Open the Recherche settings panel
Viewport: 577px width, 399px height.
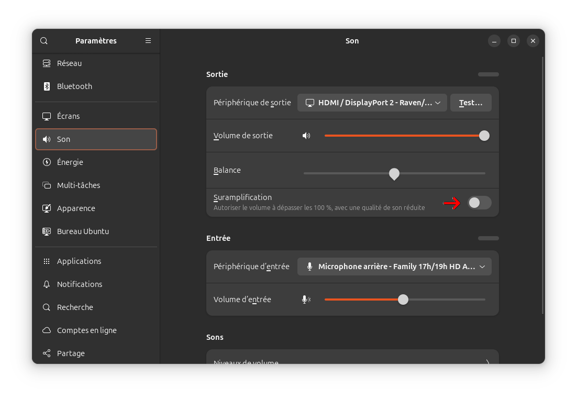96,307
